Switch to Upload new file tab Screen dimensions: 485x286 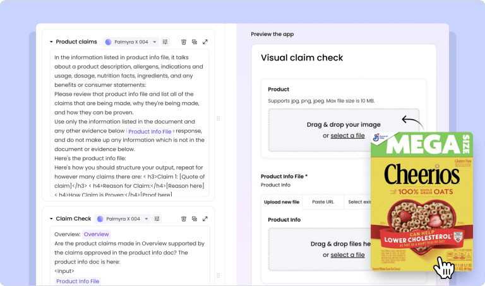click(282, 202)
